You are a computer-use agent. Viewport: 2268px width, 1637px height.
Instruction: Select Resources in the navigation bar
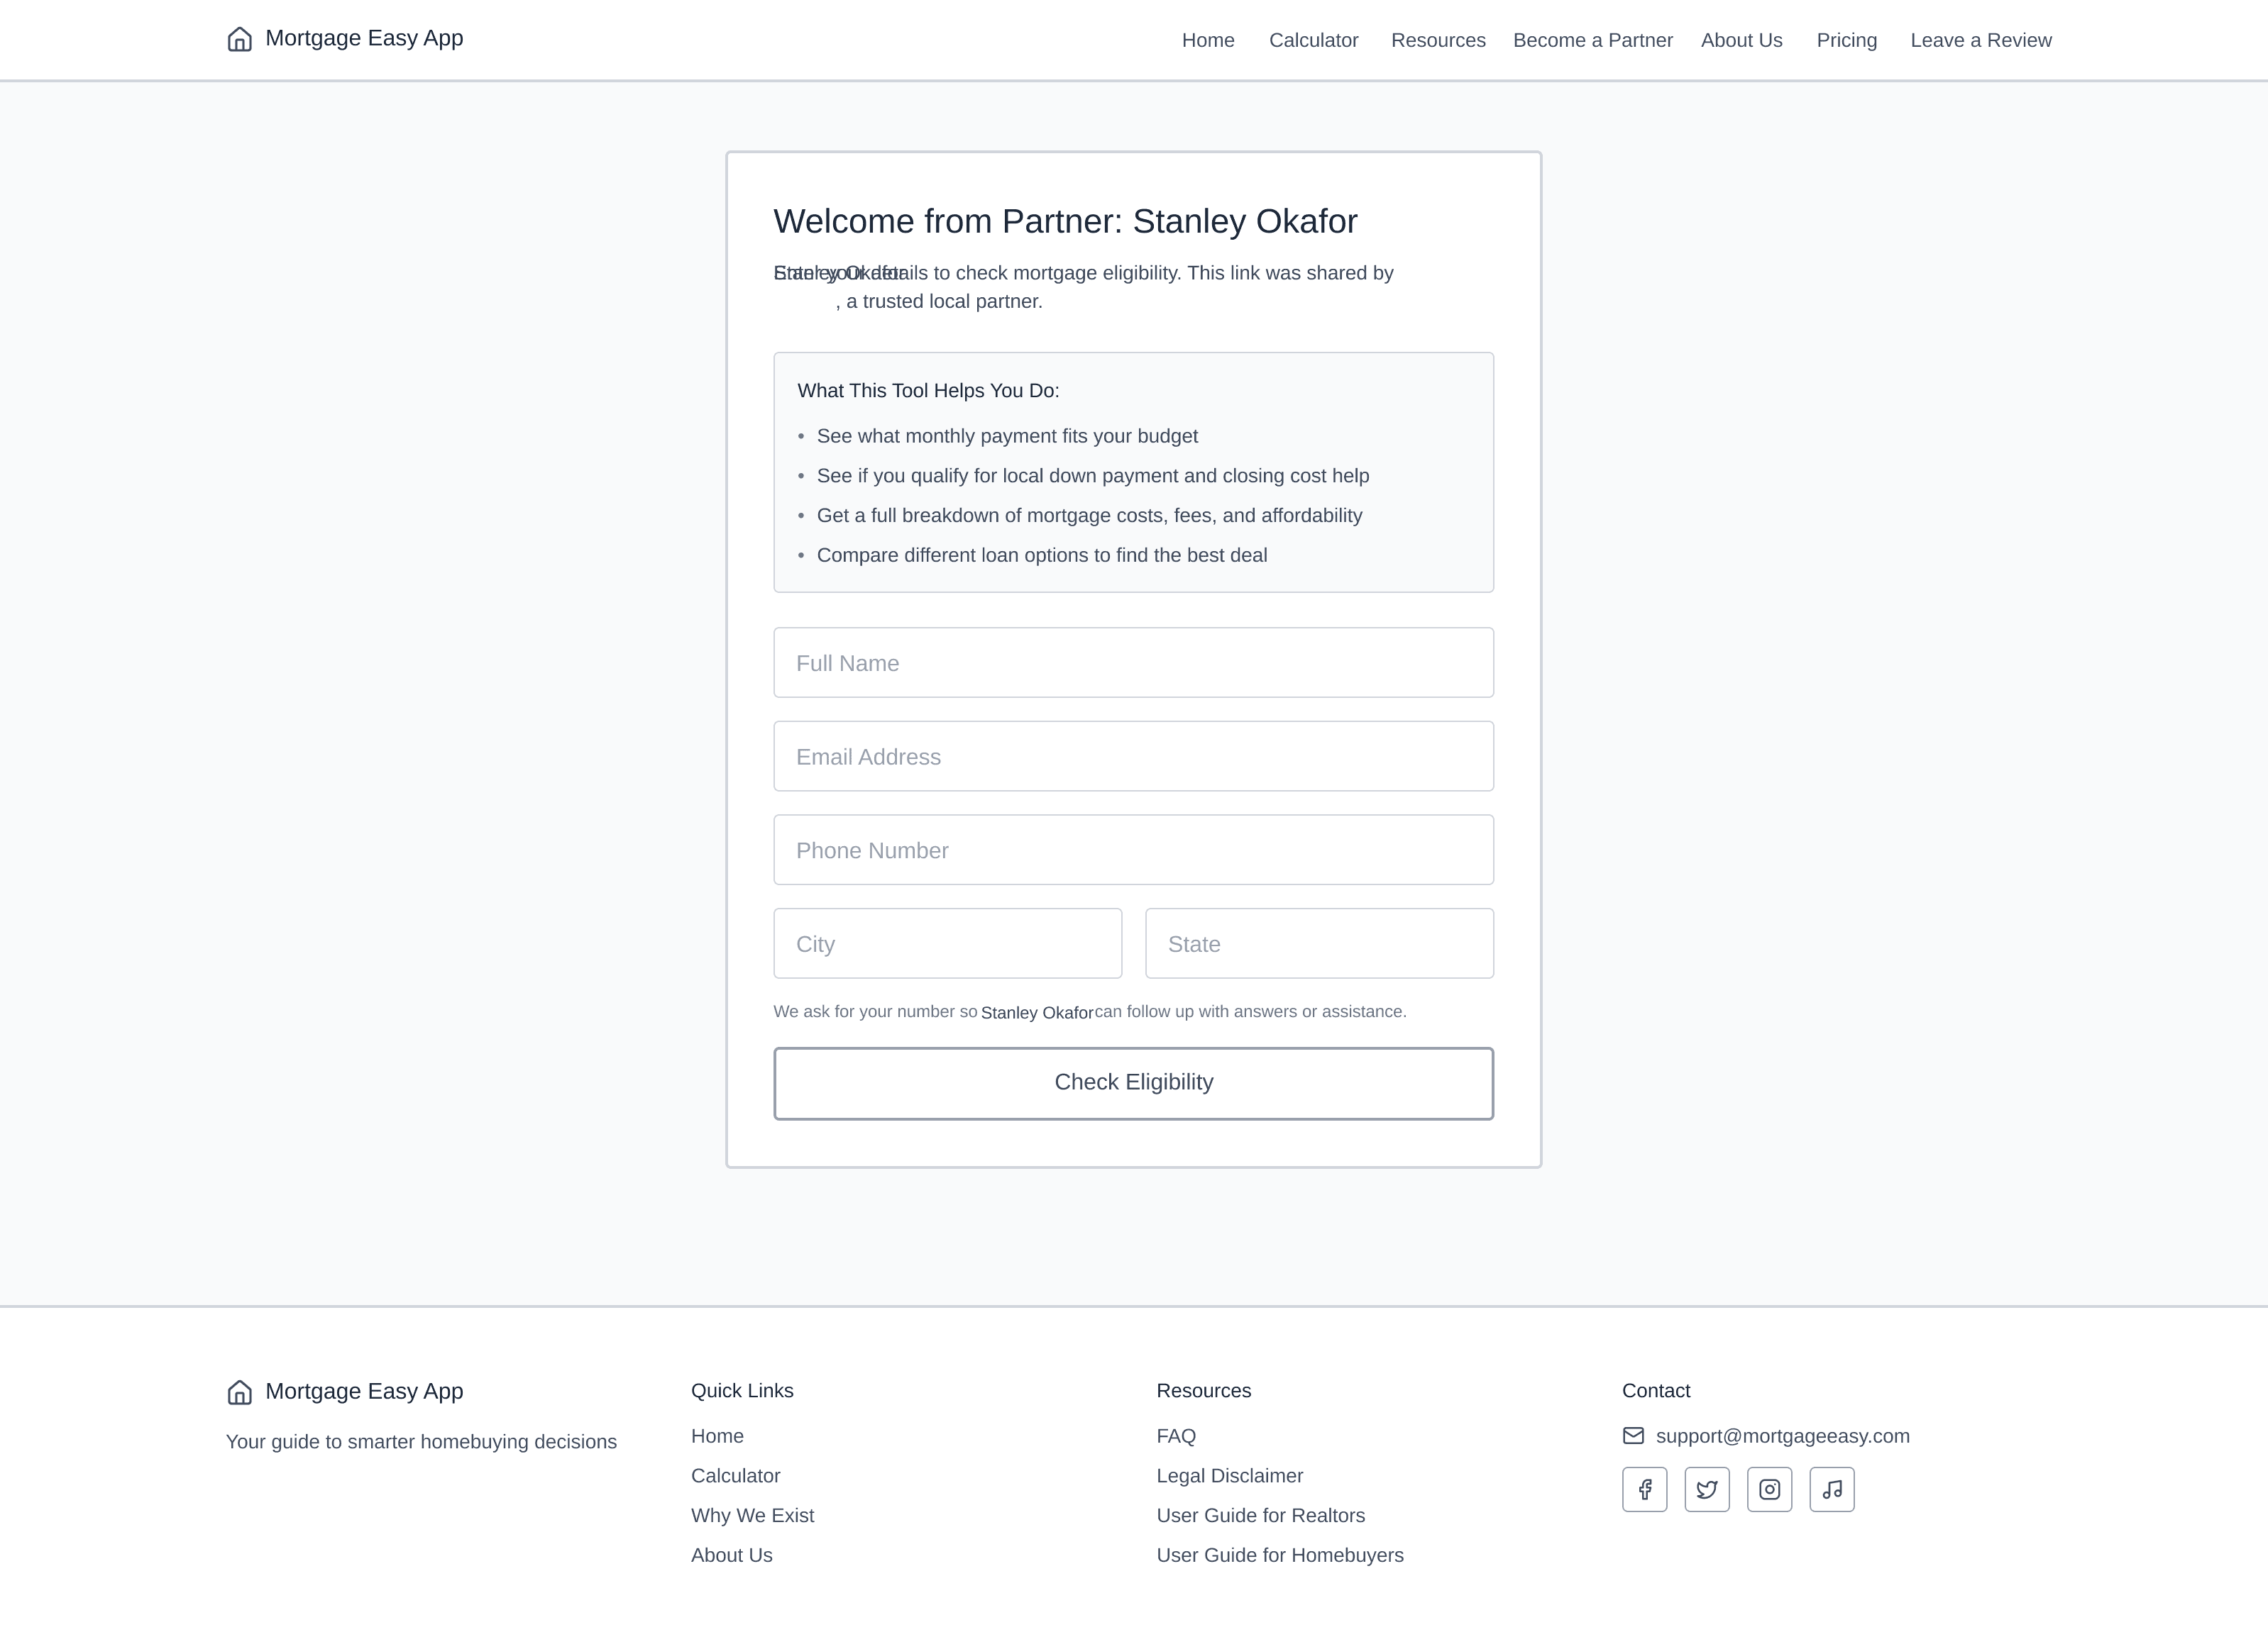(x=1438, y=40)
